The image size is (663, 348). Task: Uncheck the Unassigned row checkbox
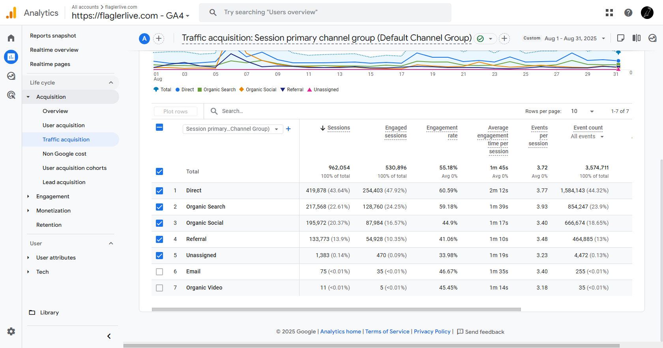pos(159,256)
